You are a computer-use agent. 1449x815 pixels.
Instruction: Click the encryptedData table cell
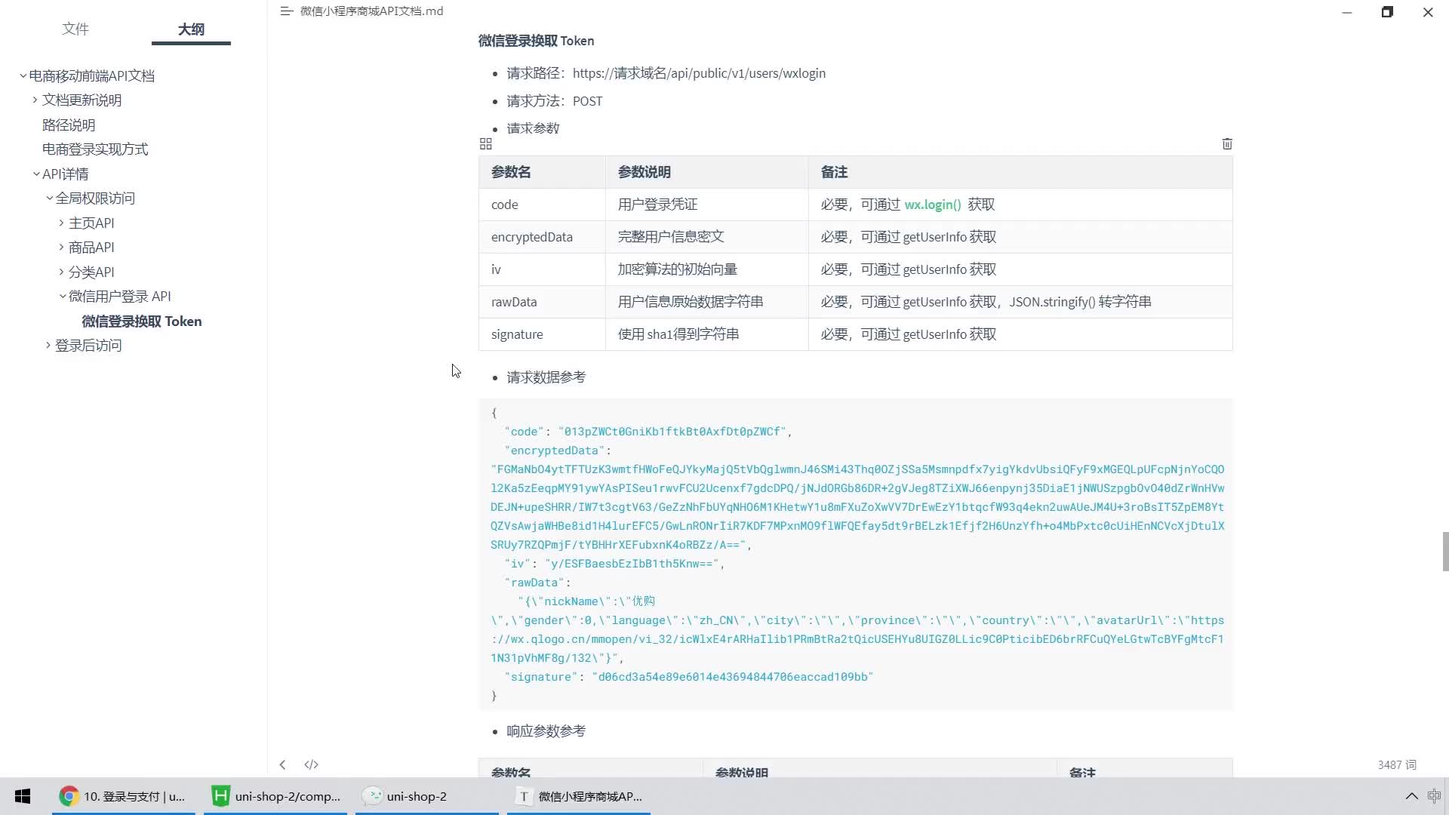pyautogui.click(x=542, y=237)
